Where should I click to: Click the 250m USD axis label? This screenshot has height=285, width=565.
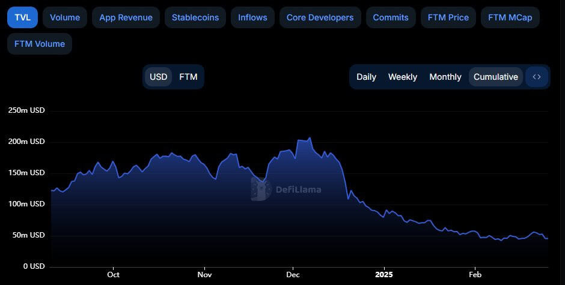point(26,110)
